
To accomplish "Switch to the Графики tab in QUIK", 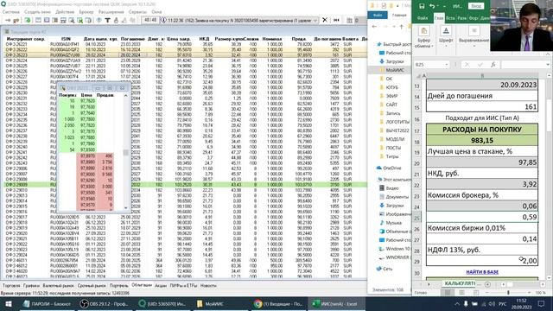I will pyautogui.click(x=31, y=286).
